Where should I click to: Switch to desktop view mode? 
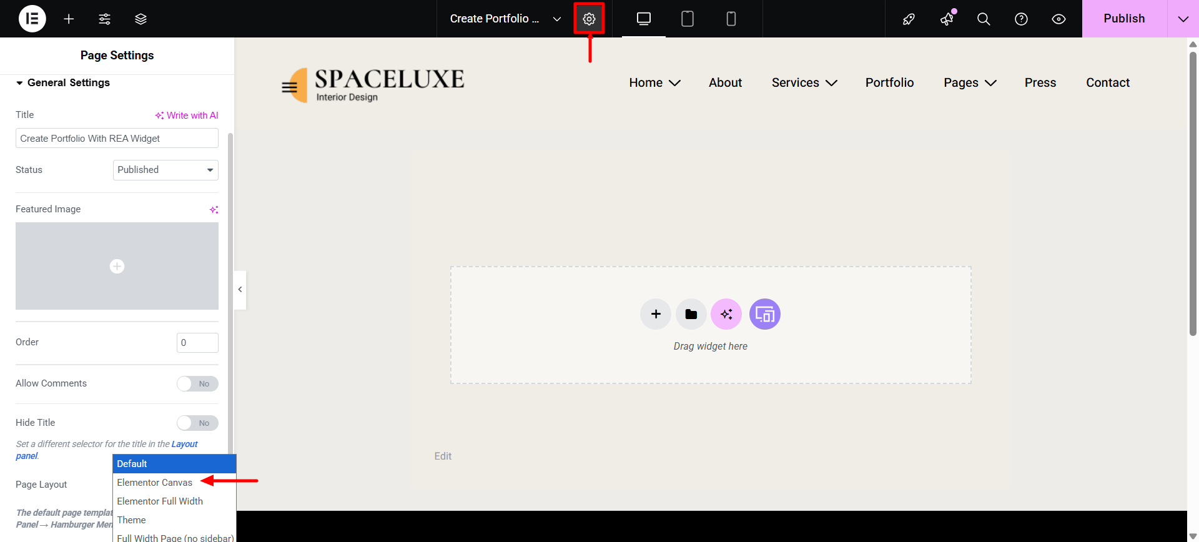click(644, 19)
